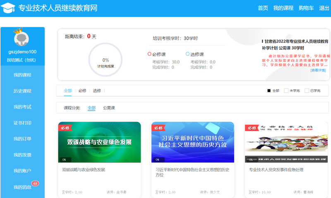
Task: Click the graduation cap site logo
Action: 8,8
